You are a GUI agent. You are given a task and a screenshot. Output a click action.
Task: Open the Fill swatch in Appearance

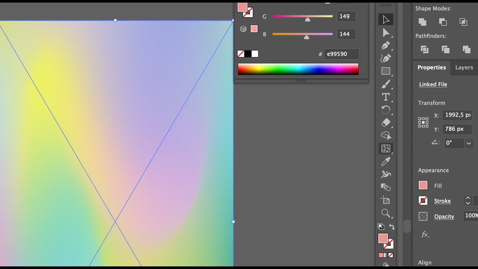(423, 185)
